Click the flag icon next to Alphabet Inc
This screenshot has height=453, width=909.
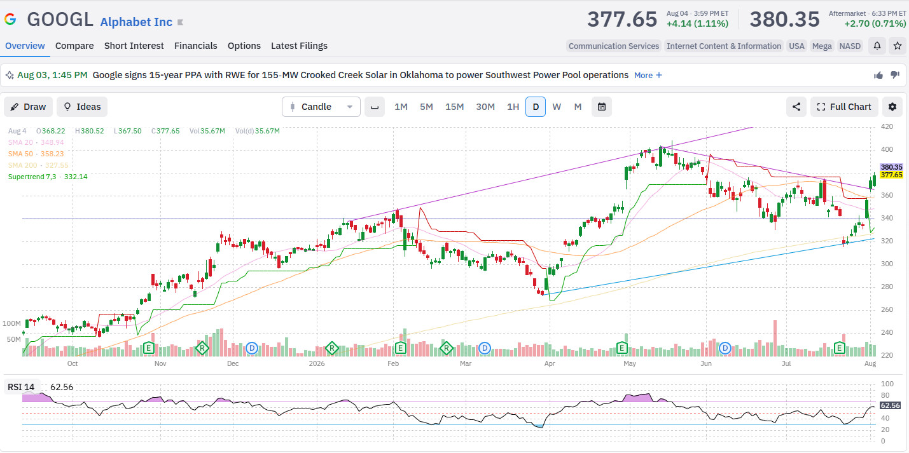click(180, 22)
